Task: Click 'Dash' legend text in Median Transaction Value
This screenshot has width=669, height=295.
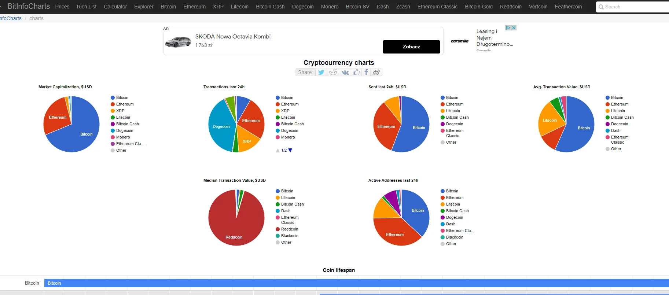Action: click(286, 211)
